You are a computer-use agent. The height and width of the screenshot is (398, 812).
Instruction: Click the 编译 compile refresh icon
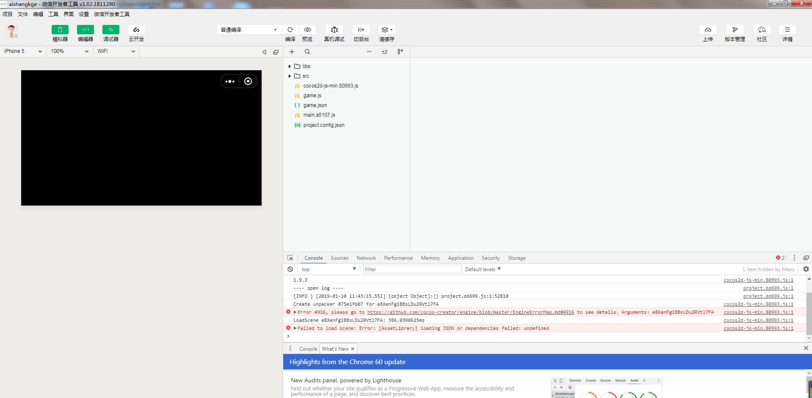pos(290,30)
